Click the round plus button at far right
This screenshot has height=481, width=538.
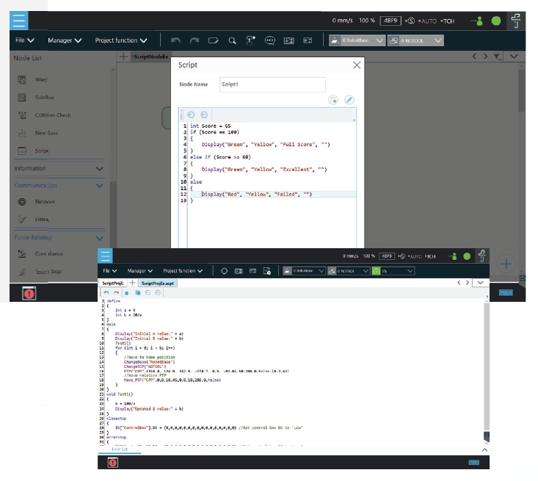pos(508,264)
